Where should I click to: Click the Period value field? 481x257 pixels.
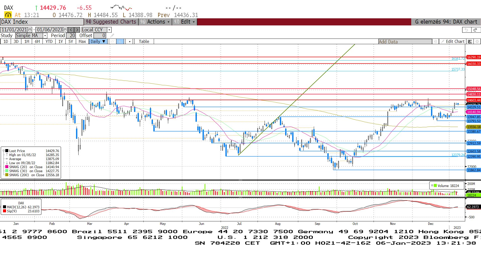coord(71,36)
